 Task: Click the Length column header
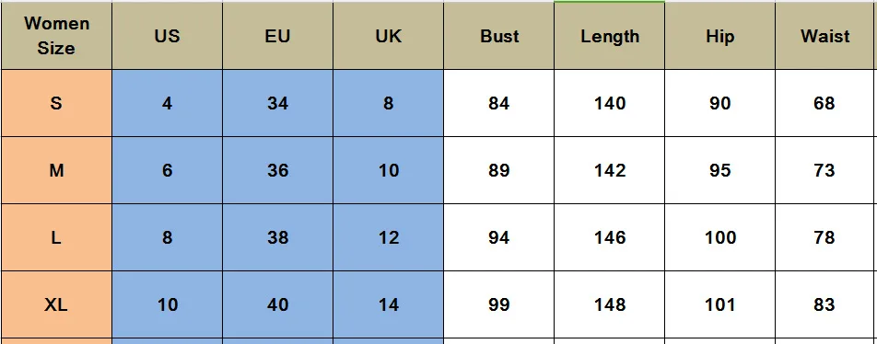(x=610, y=36)
